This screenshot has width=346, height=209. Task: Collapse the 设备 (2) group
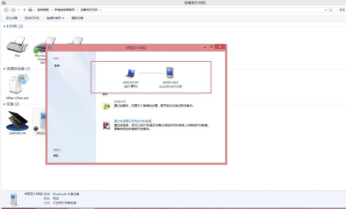(4, 104)
